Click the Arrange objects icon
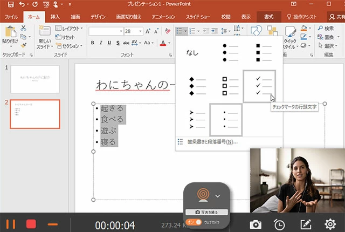 (x=272, y=30)
